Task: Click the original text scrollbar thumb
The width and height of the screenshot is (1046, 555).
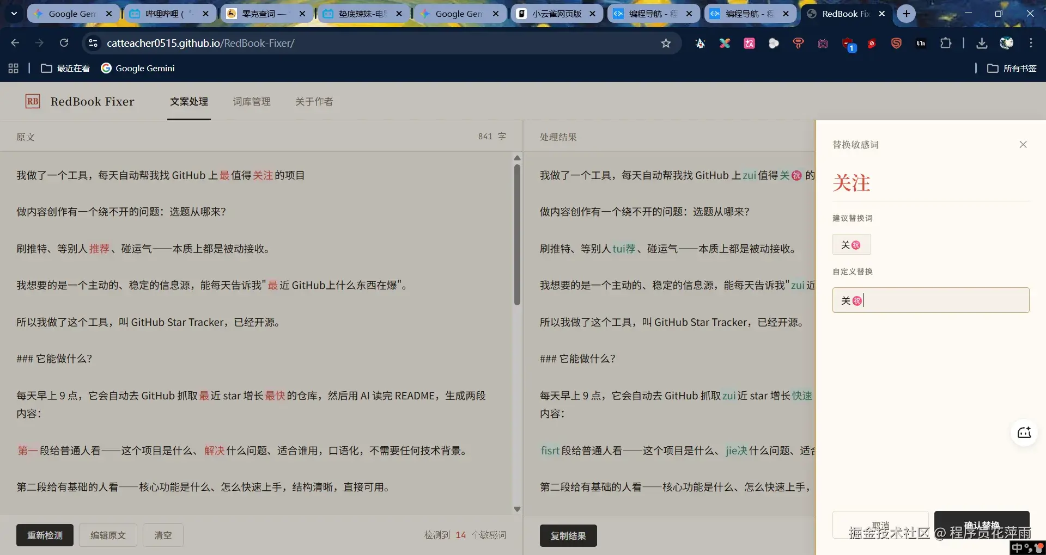Action: tap(517, 234)
